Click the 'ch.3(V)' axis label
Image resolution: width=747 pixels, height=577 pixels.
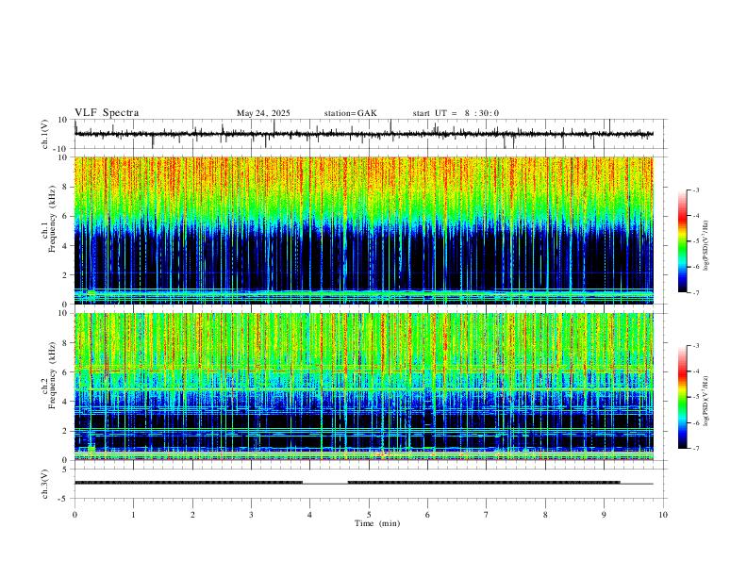(x=45, y=485)
